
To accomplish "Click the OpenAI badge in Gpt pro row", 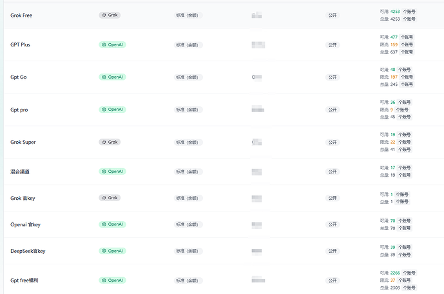I will click(x=112, y=110).
